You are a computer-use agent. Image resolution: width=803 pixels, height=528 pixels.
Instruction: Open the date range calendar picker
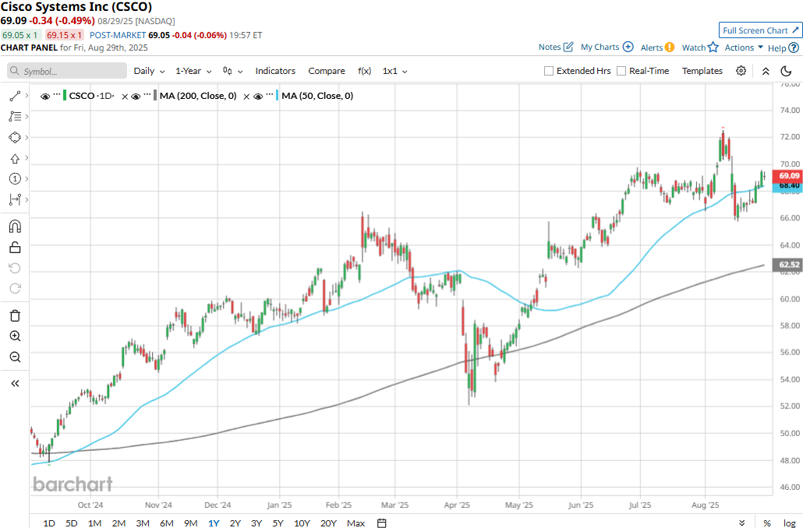click(x=381, y=523)
